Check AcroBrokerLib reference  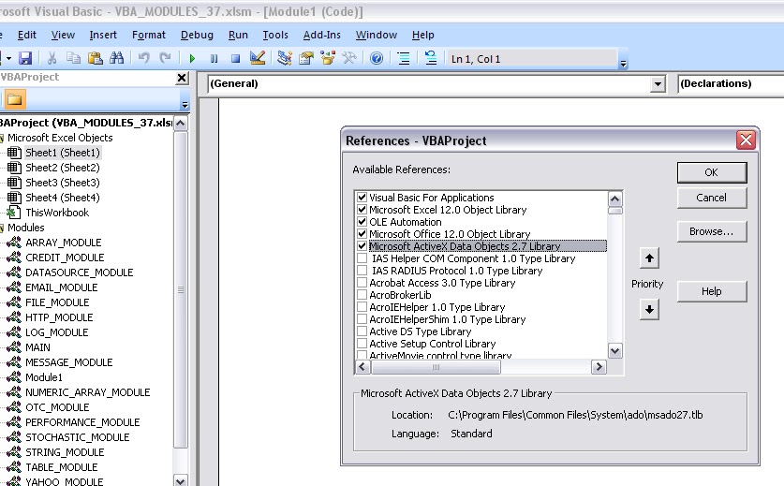point(362,294)
